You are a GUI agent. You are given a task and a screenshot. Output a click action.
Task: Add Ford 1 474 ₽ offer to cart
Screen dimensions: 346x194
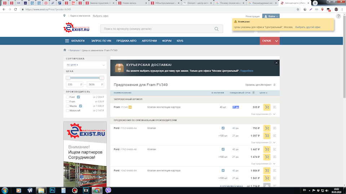pos(267,157)
